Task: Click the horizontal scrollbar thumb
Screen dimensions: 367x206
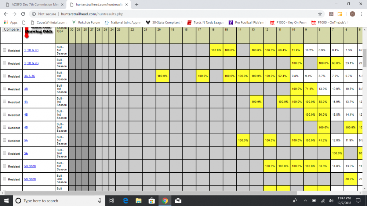Action: (151, 193)
